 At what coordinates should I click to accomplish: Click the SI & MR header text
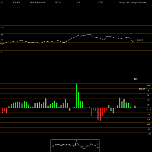point(16,2)
